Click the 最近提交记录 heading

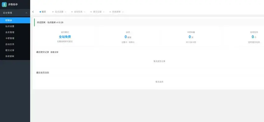pyautogui.click(x=43, y=52)
